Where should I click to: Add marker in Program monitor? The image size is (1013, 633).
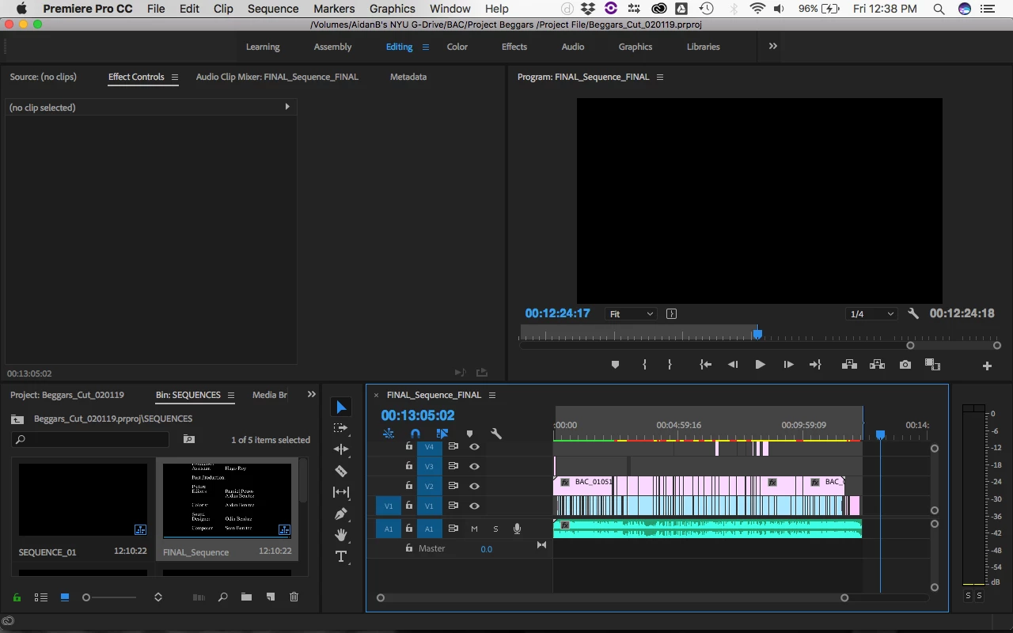[615, 365]
